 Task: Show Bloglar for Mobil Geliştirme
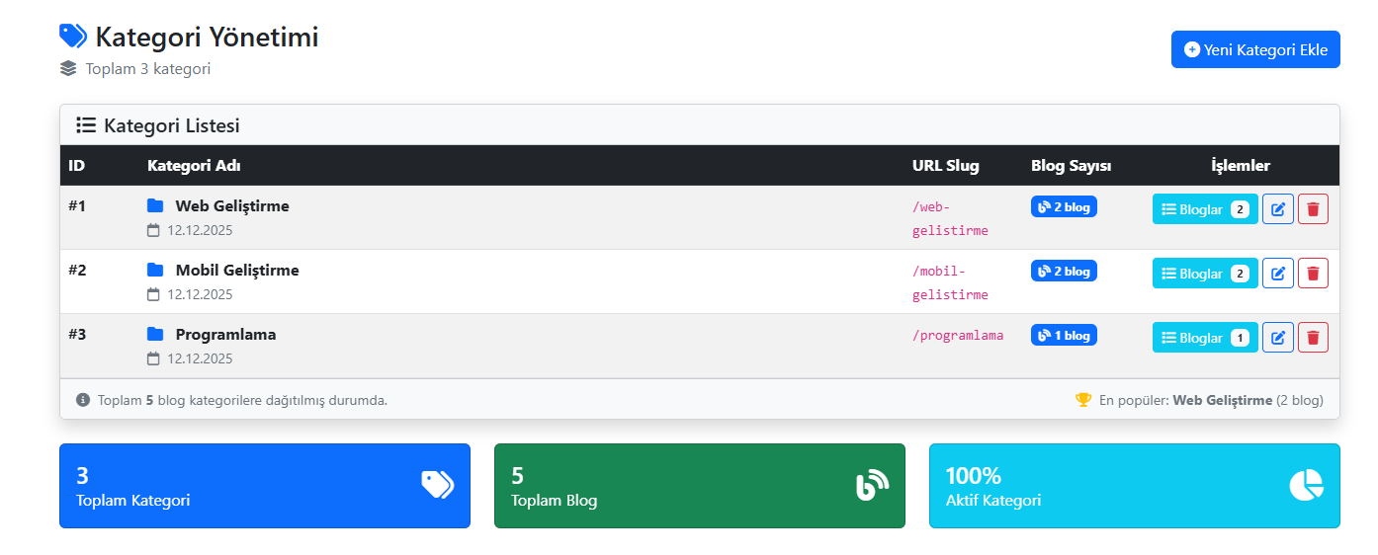pos(1204,274)
